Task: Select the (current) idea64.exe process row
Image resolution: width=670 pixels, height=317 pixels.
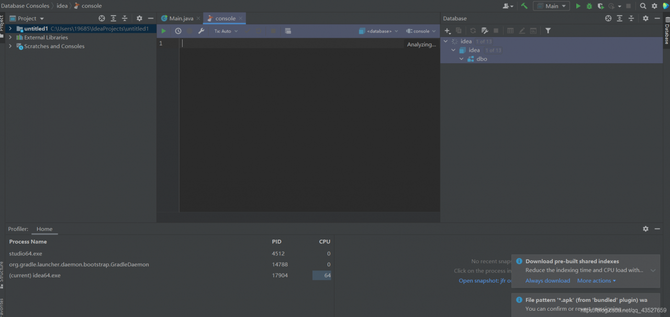Action: 170,275
